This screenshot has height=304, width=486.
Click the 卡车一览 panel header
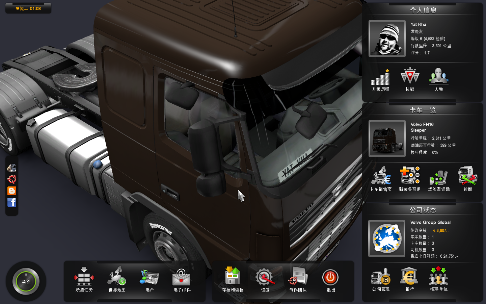pos(423,110)
